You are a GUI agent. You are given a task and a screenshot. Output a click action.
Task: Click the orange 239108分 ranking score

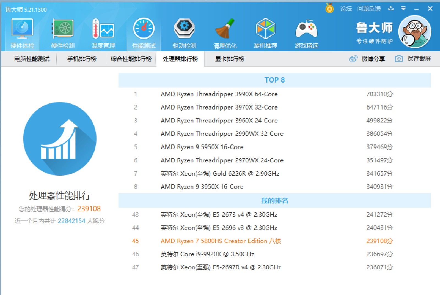(x=380, y=241)
